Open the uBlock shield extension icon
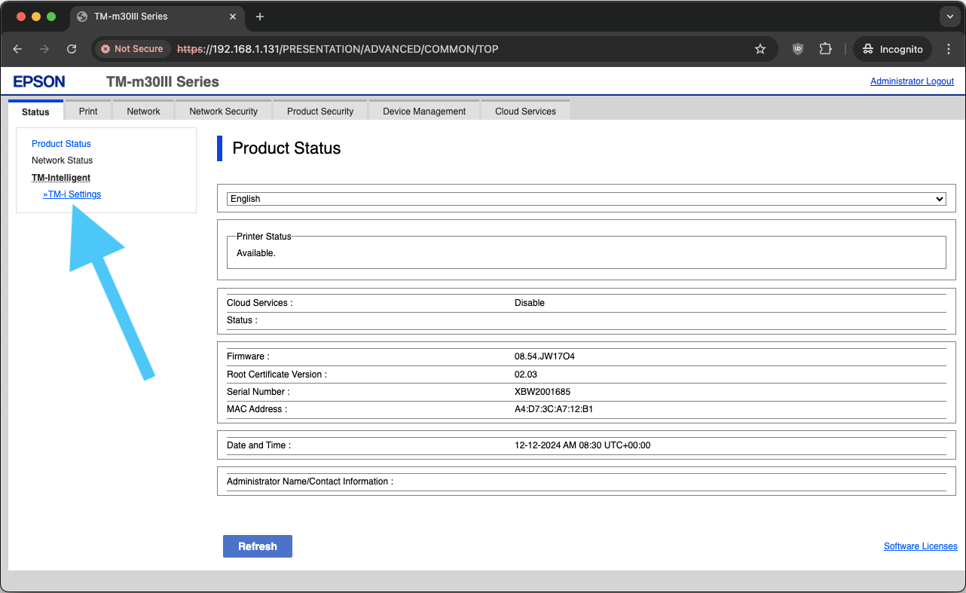Image resolution: width=966 pixels, height=593 pixels. pos(798,49)
